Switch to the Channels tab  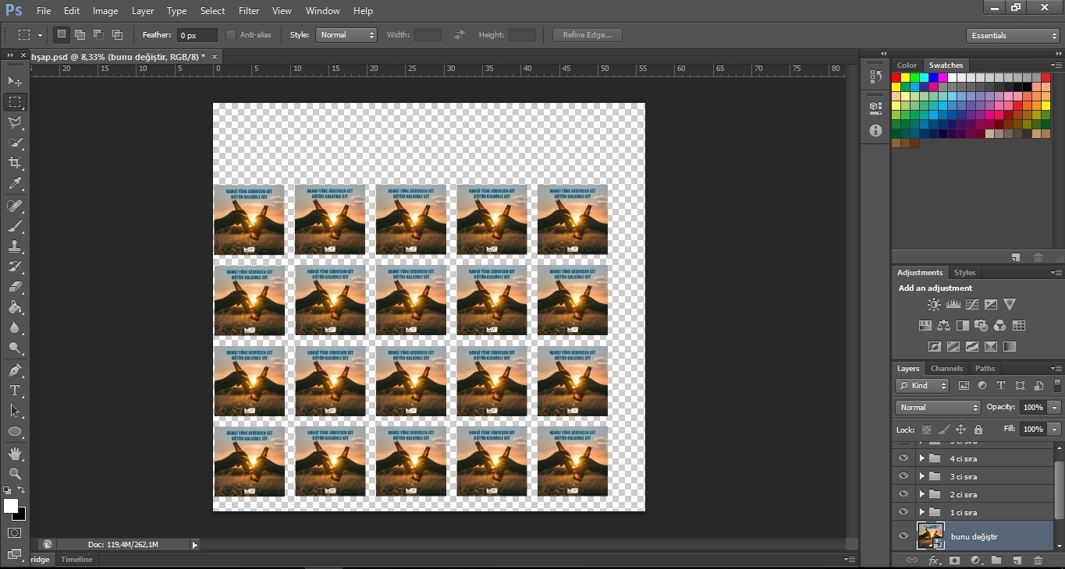coord(946,369)
